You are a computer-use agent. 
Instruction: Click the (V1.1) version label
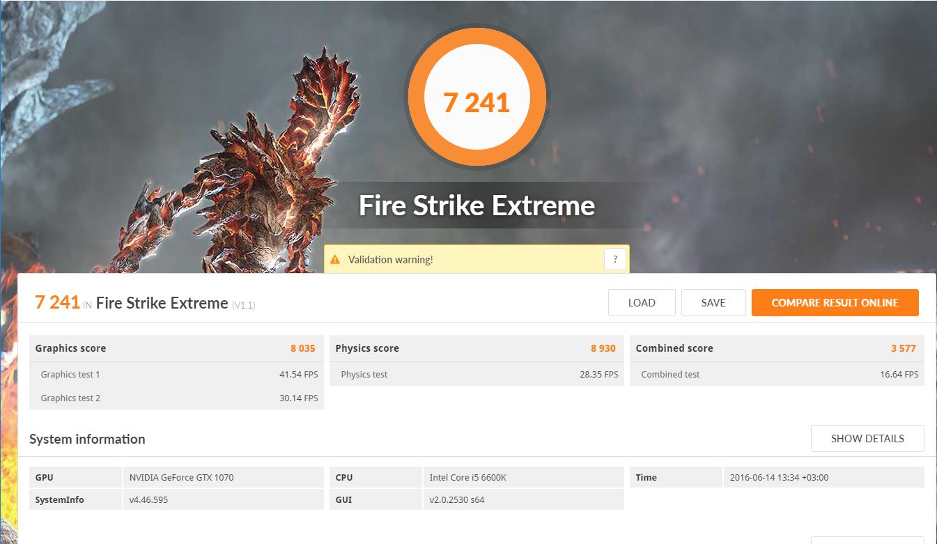244,305
